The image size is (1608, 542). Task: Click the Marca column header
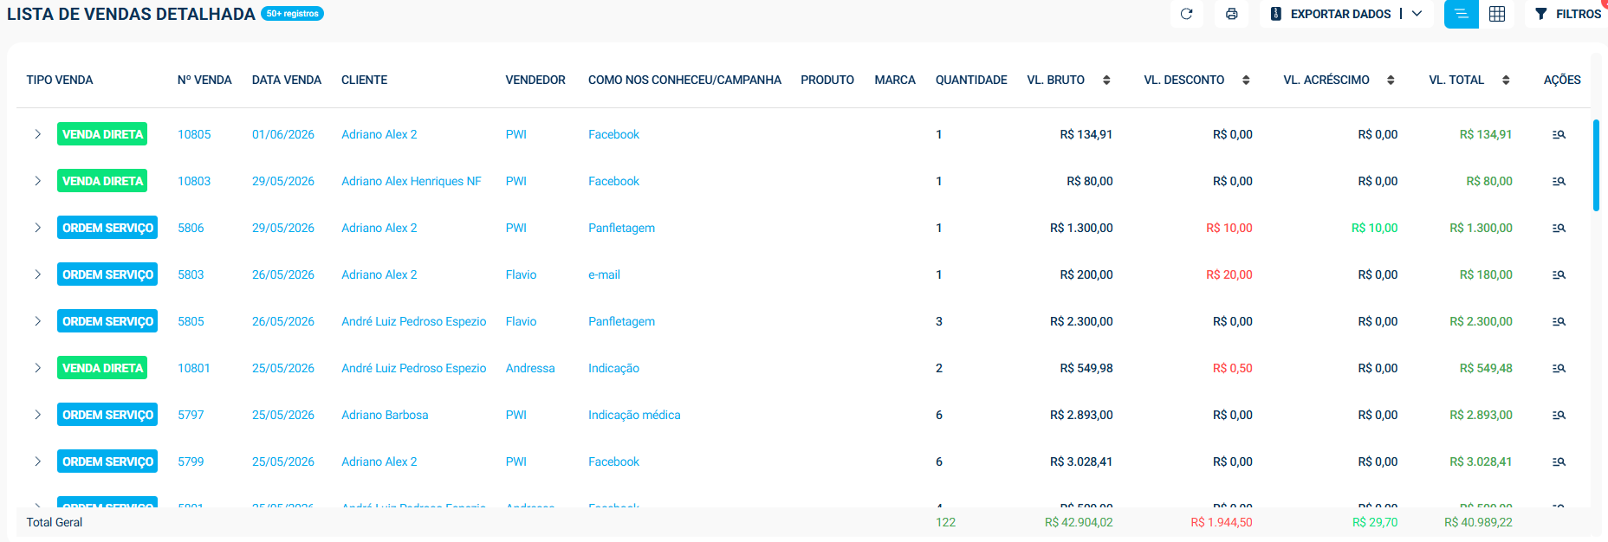point(895,80)
